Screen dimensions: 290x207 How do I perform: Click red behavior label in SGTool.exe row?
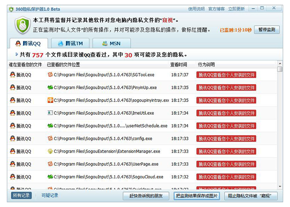coord(226,75)
